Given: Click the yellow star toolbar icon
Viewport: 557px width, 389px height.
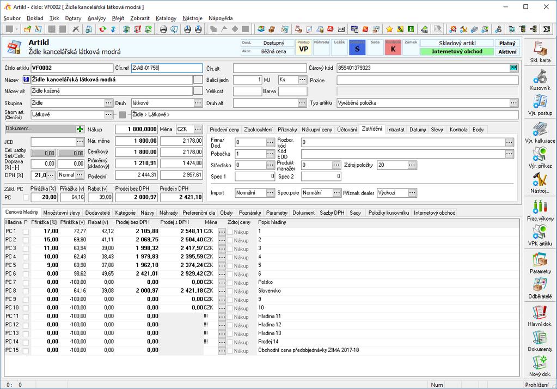Looking at the screenshot, I should click(x=389, y=29).
